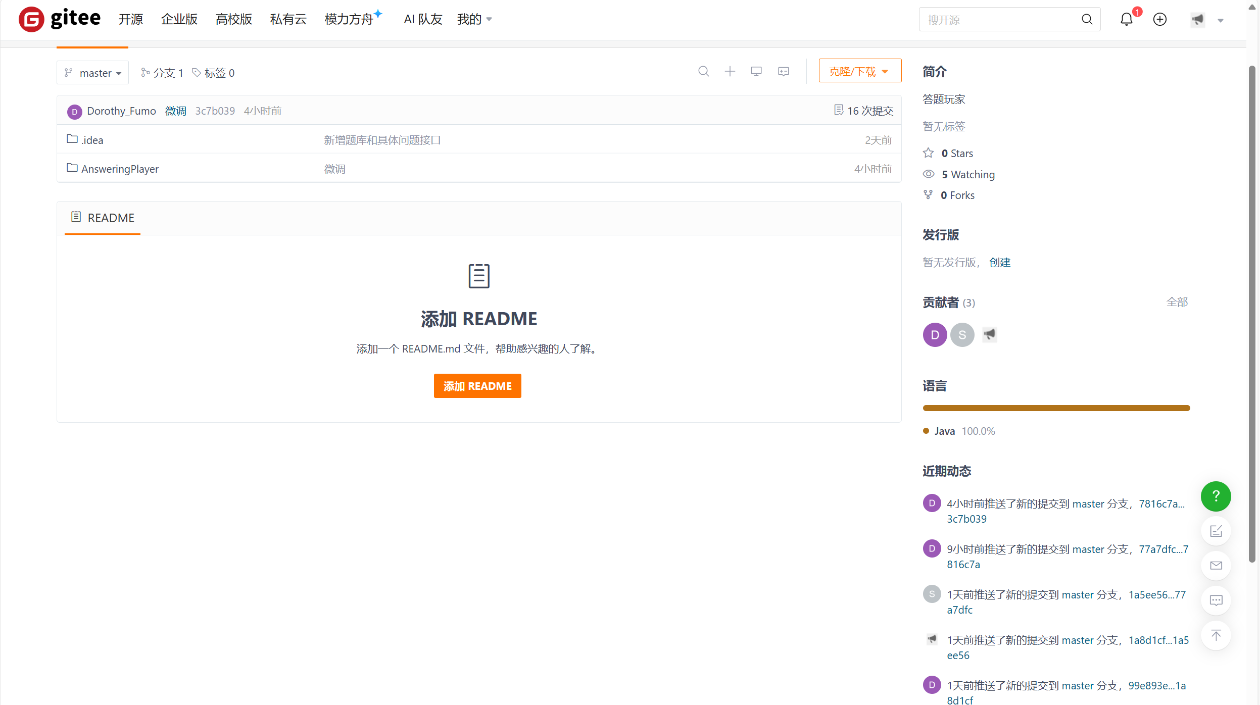Image resolution: width=1260 pixels, height=705 pixels.
Task: Expand the 我的 menu dropdown
Action: (x=474, y=20)
